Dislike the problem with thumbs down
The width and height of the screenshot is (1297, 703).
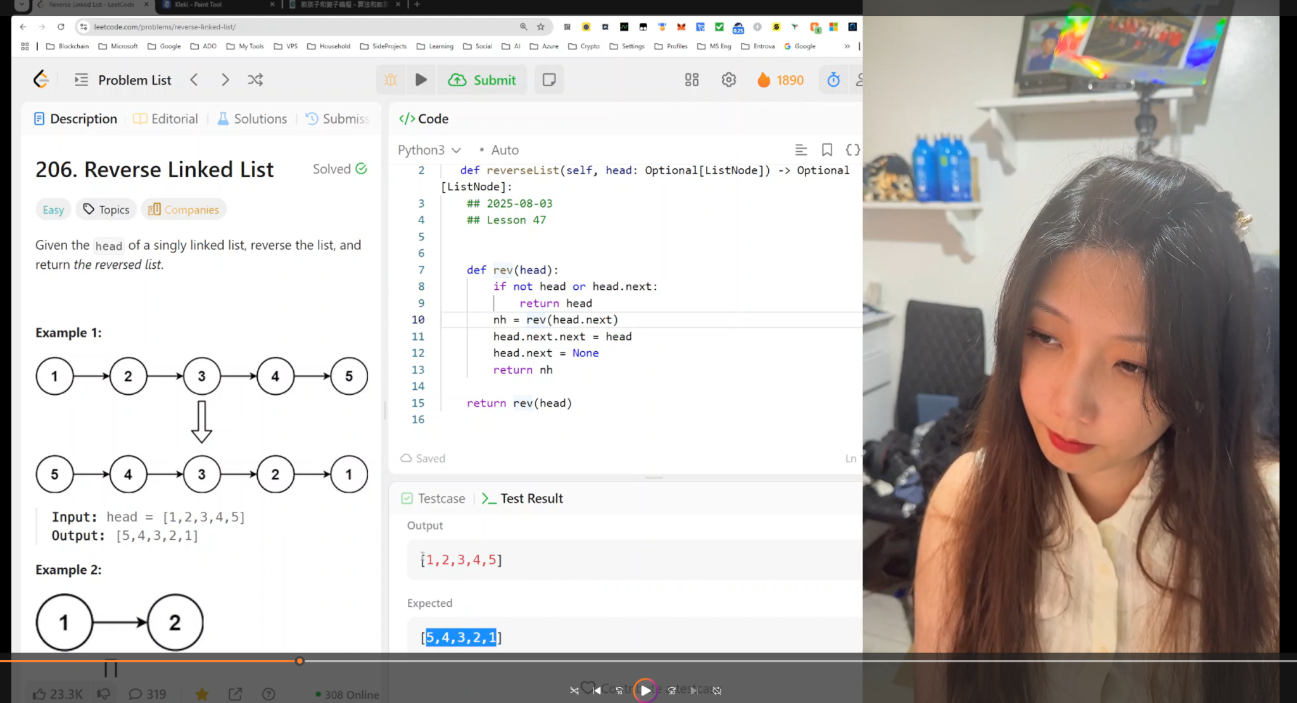tap(104, 694)
